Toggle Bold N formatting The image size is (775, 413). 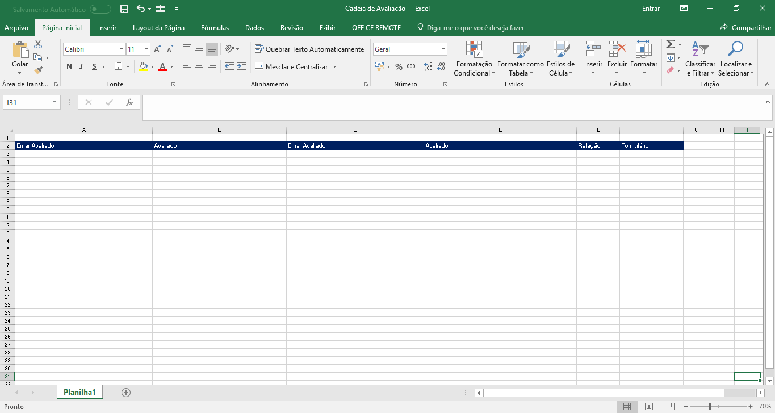[69, 66]
